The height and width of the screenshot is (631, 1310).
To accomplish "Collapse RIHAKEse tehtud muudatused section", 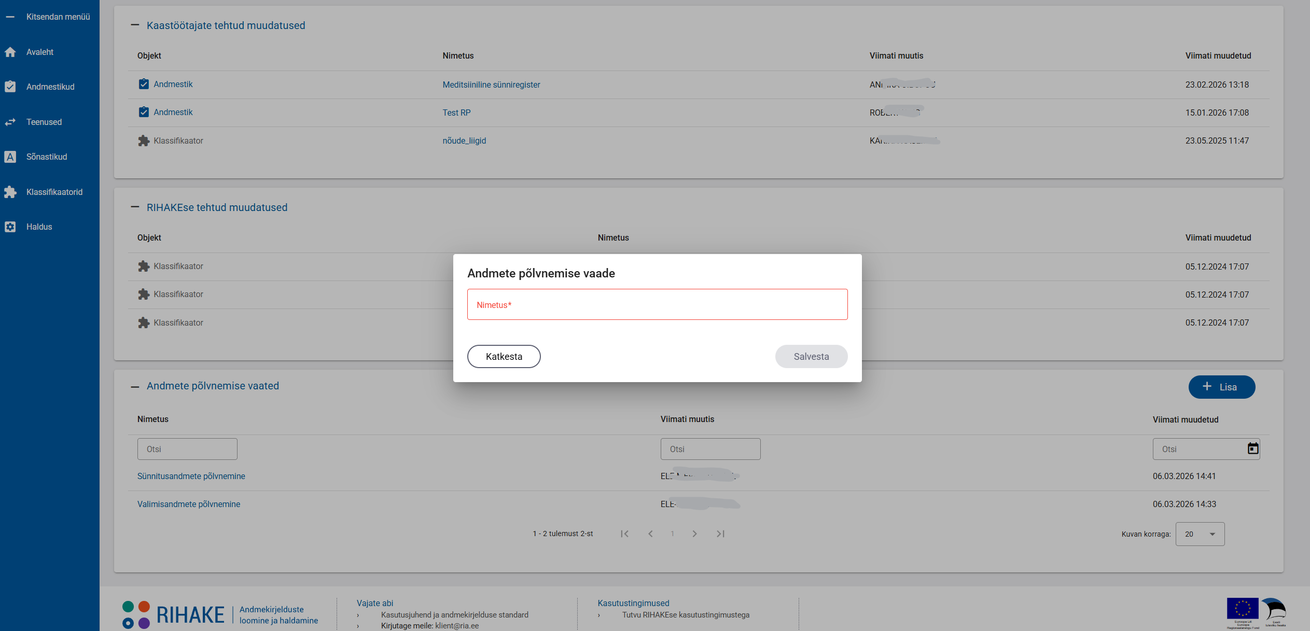I will click(135, 207).
